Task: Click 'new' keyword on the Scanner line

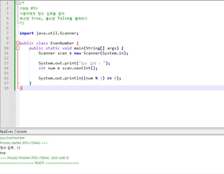Action: click(78, 53)
